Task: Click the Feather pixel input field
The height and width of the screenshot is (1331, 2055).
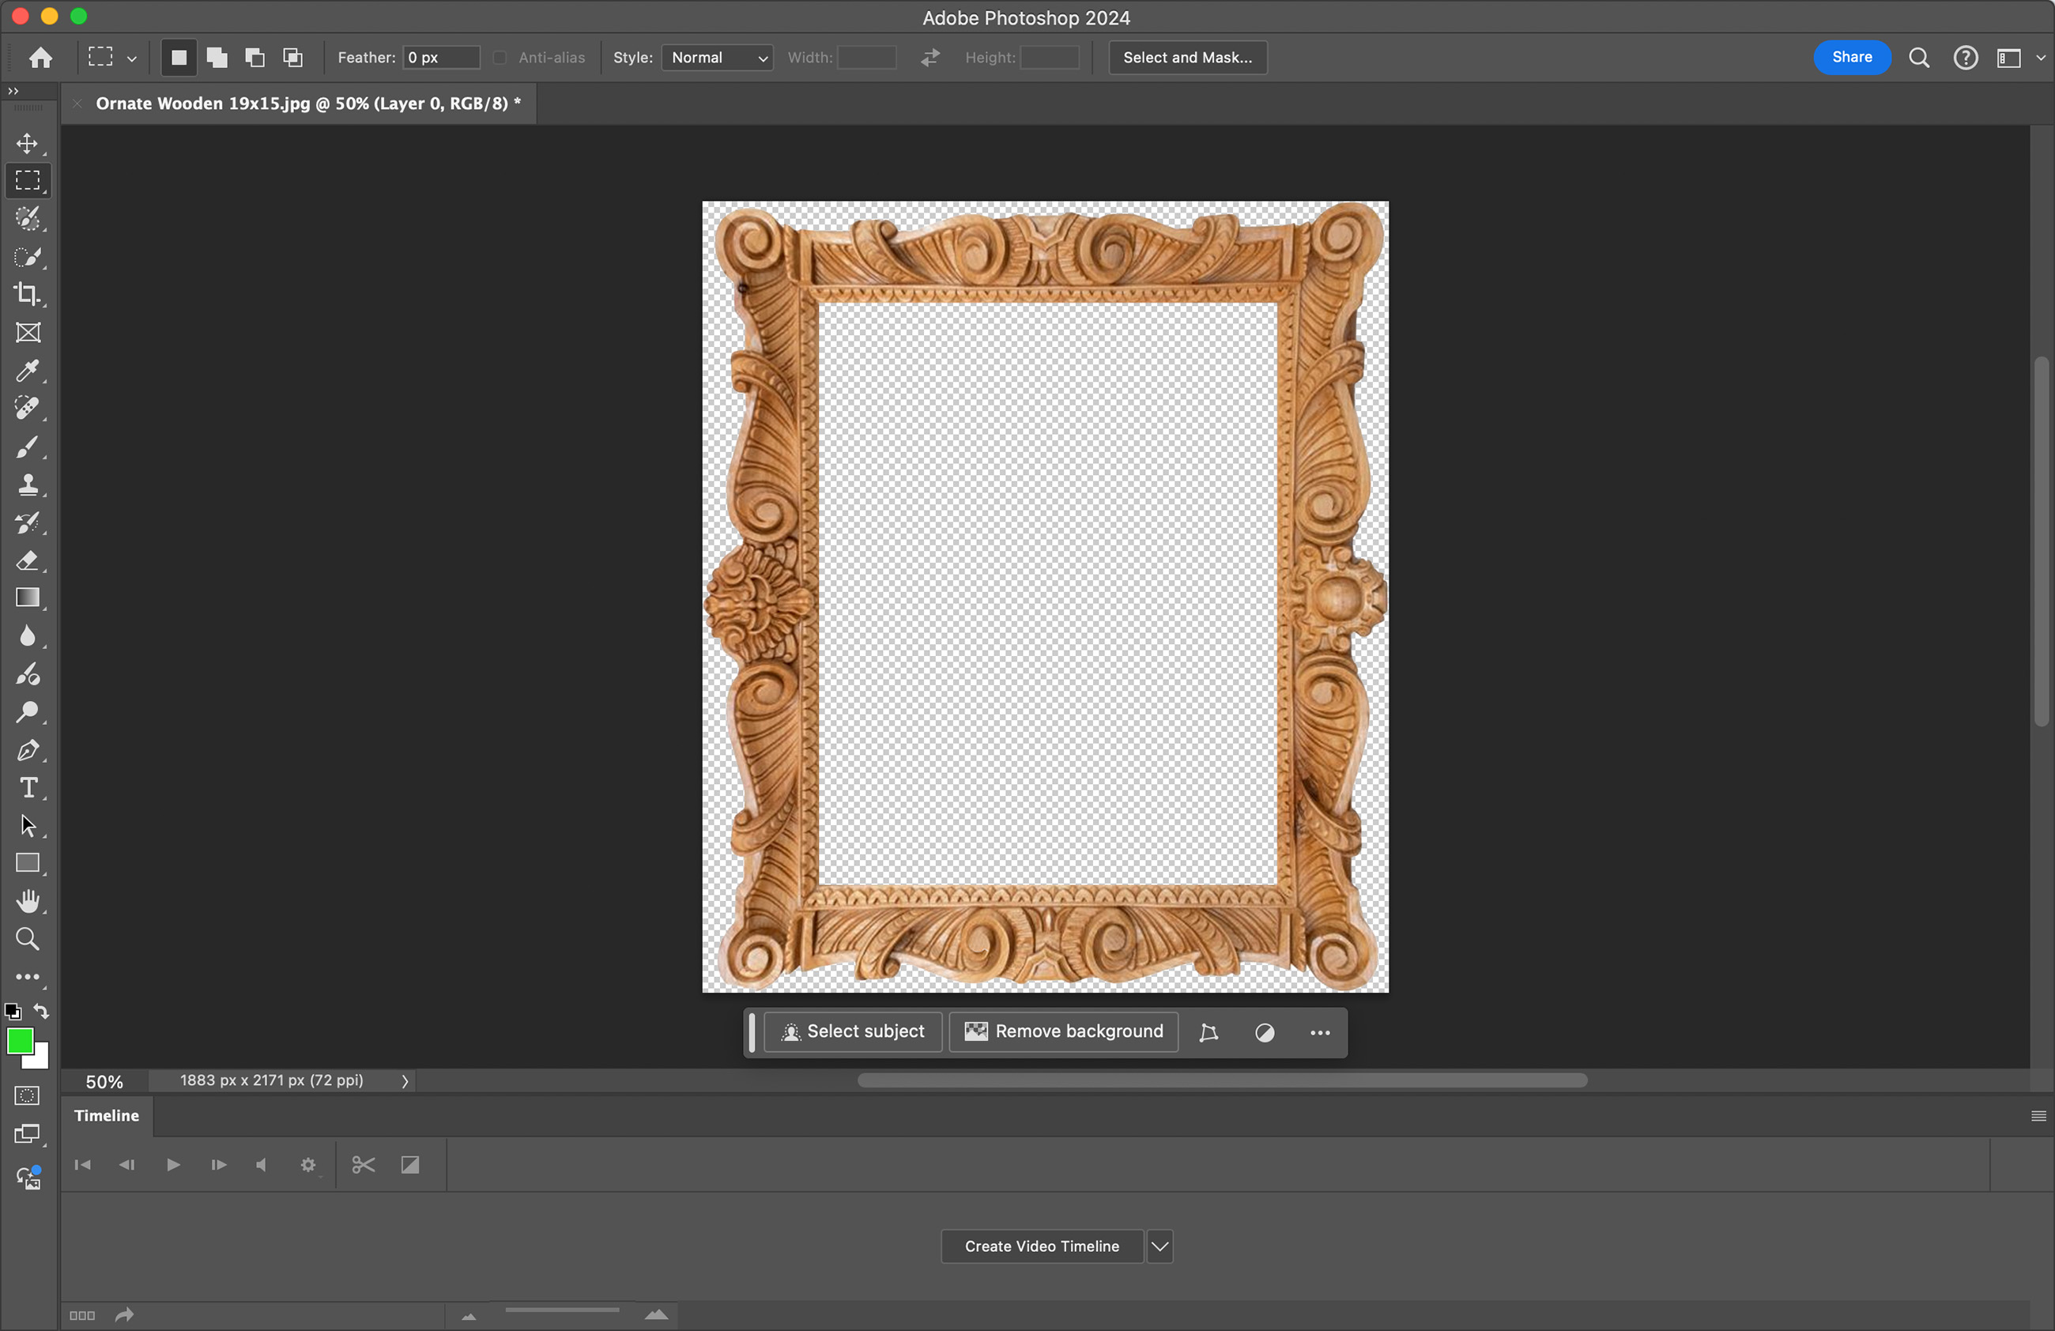Action: tap(440, 58)
